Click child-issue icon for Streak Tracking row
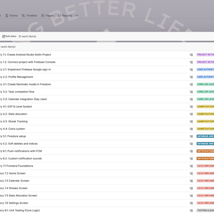214x214 pixels. pyautogui.click(x=191, y=122)
